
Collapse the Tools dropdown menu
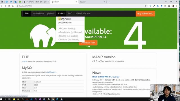pyautogui.click(x=61, y=13)
